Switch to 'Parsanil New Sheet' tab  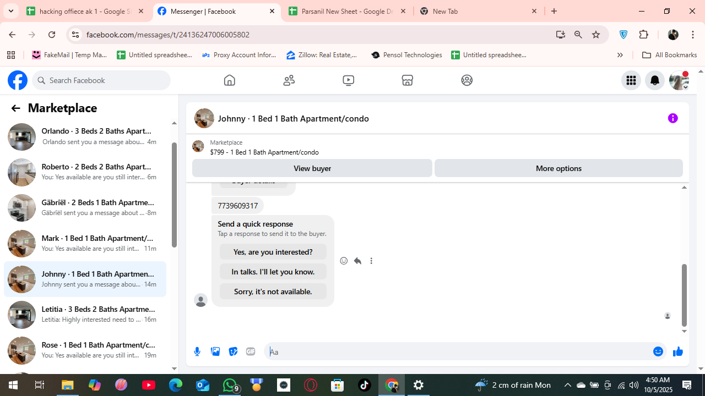(x=347, y=11)
